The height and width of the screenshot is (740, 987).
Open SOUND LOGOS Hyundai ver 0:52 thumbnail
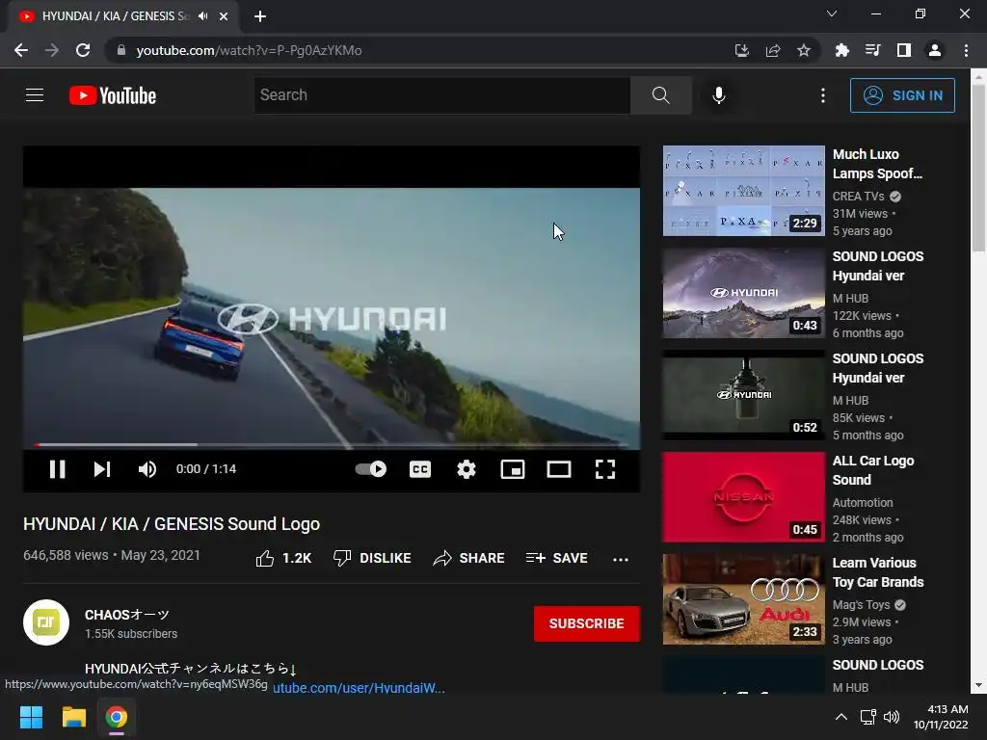pos(743,394)
